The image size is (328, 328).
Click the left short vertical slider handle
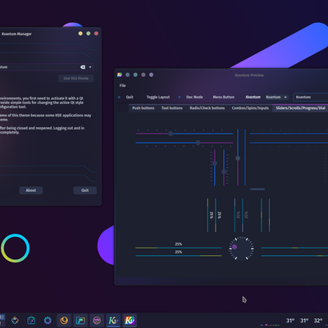coord(215,163)
